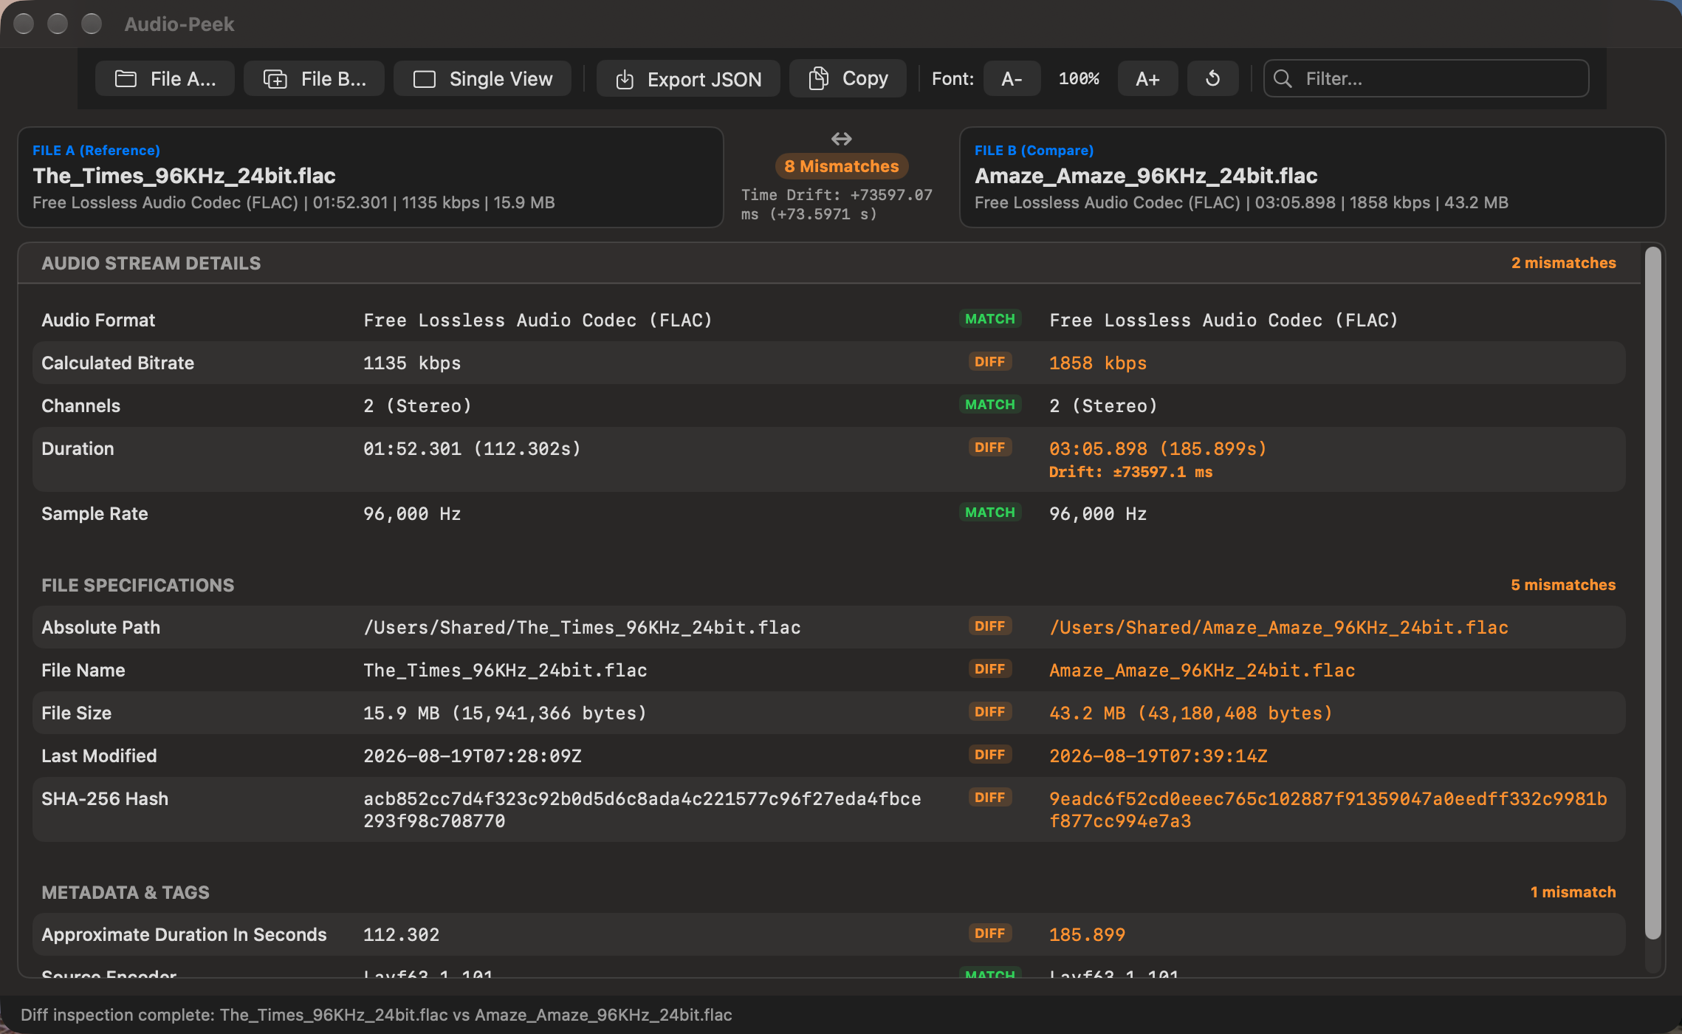Image resolution: width=1682 pixels, height=1034 pixels.
Task: Increase font size with A+ button
Action: (1147, 78)
